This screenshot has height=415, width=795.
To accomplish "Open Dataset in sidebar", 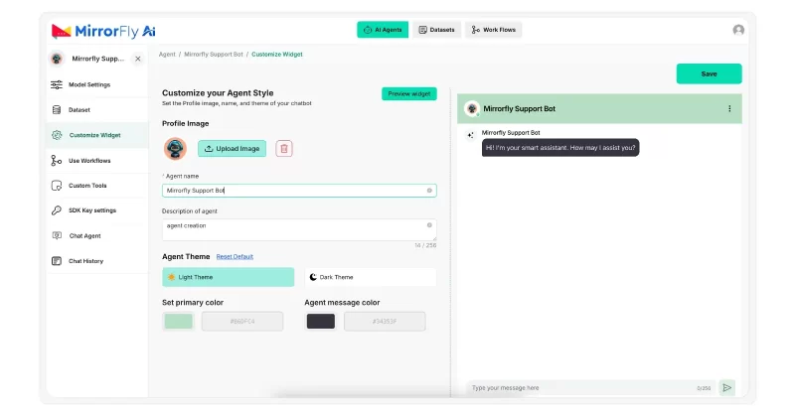I will tap(97, 110).
